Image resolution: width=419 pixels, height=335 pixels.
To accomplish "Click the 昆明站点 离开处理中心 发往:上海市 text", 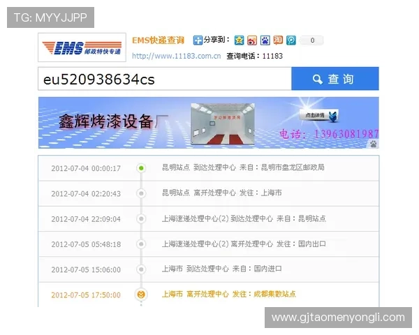I will [222, 193].
